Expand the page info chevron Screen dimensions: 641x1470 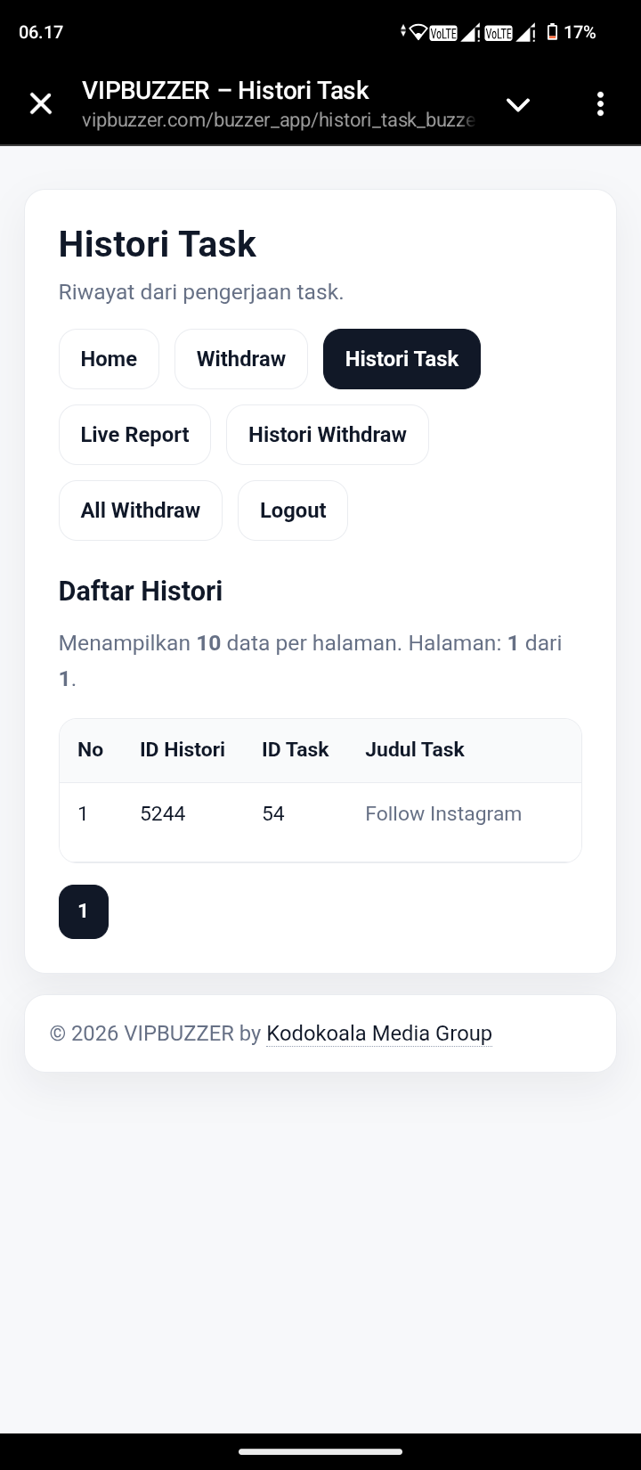(517, 104)
